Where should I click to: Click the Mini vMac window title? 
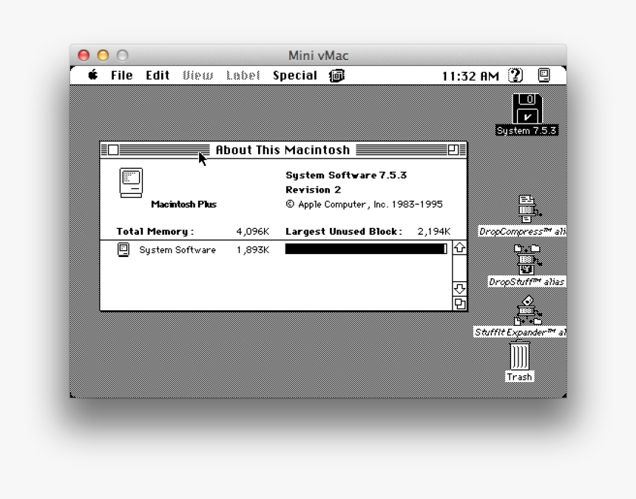(x=319, y=56)
